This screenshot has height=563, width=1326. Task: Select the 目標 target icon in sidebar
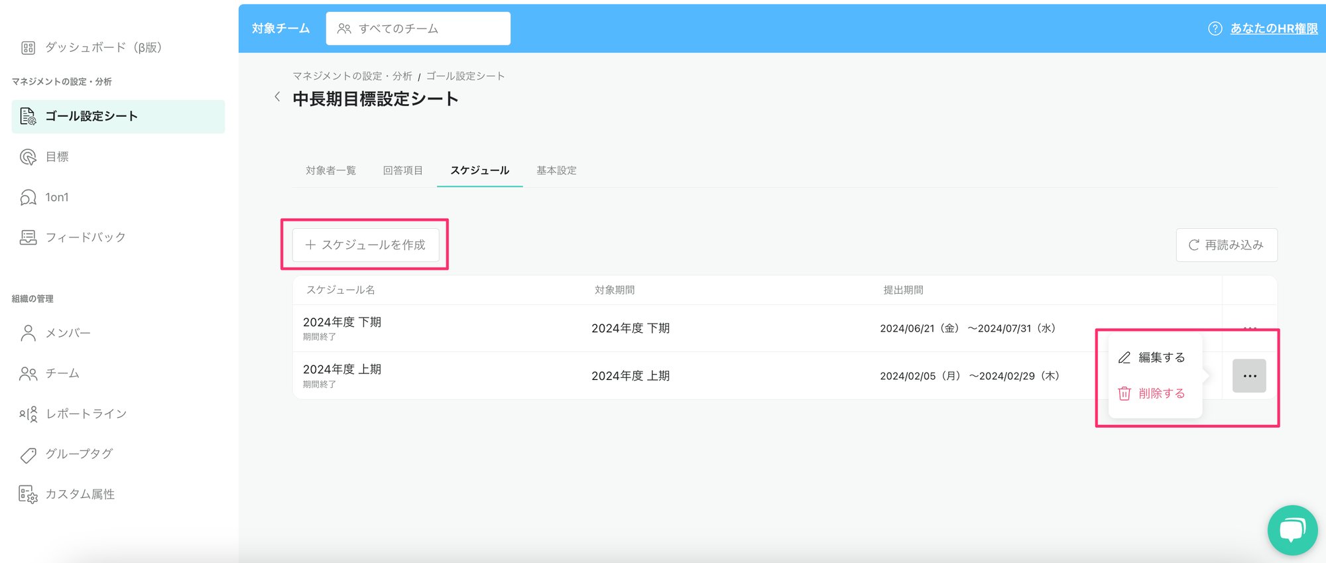click(x=28, y=157)
